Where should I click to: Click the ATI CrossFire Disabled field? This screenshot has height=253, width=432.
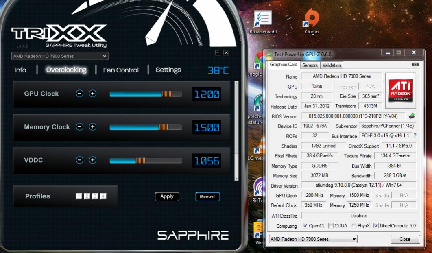coord(359,216)
